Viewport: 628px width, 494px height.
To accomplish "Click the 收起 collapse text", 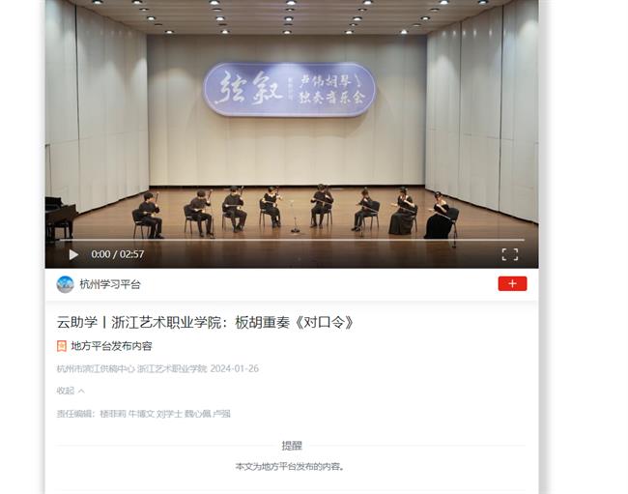I will click(x=66, y=391).
